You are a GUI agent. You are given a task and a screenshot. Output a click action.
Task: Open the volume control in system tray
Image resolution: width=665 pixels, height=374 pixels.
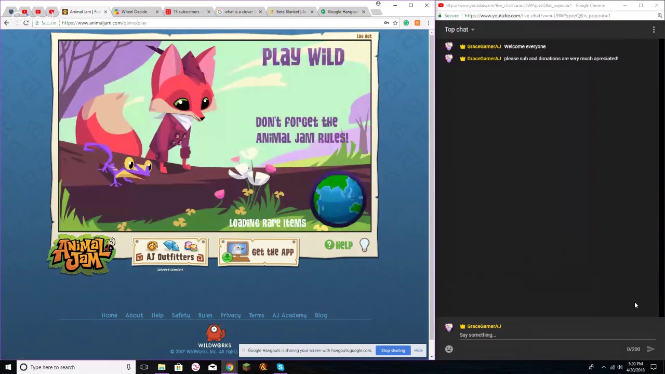pyautogui.click(x=620, y=367)
